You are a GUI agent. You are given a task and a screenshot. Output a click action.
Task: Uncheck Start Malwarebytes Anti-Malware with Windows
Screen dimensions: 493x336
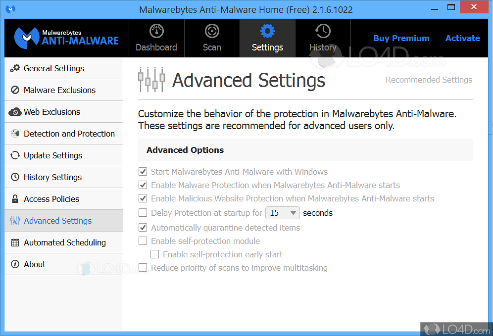coord(143,172)
